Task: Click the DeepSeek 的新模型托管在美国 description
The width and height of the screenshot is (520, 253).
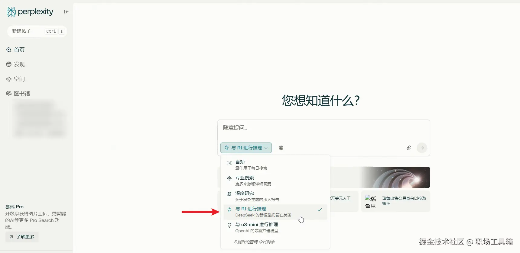Action: tap(263, 215)
